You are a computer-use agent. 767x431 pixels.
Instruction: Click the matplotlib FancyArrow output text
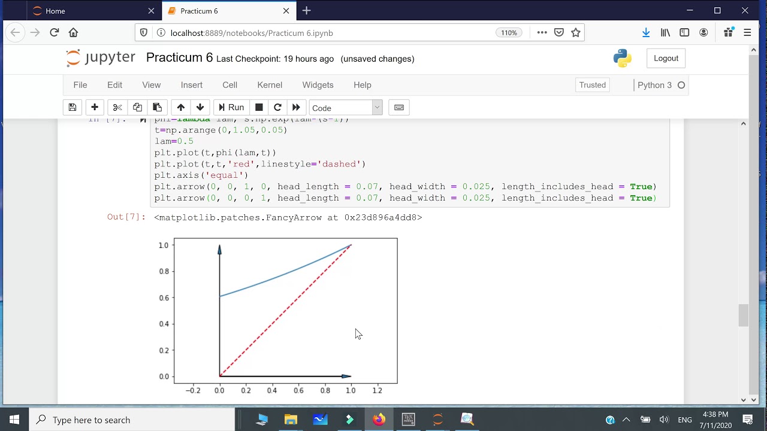[288, 217]
